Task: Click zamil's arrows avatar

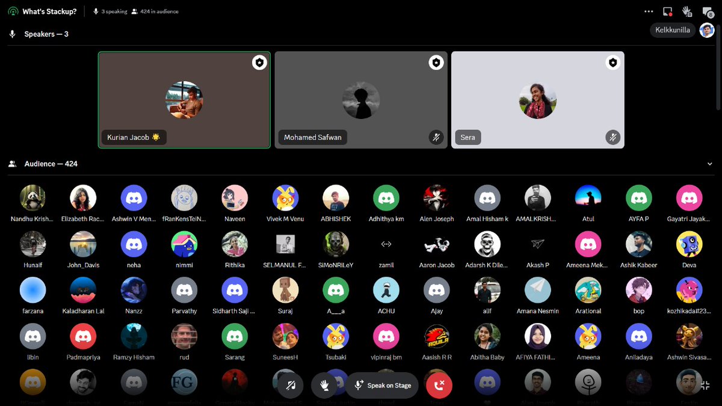Action: point(386,244)
